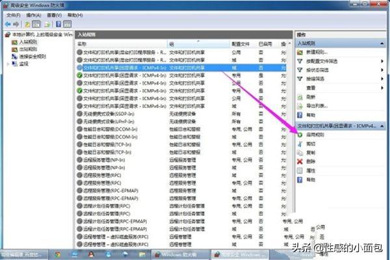
Task: Select the ICMPv6-In rule with 域 profile
Action: (x=181, y=106)
